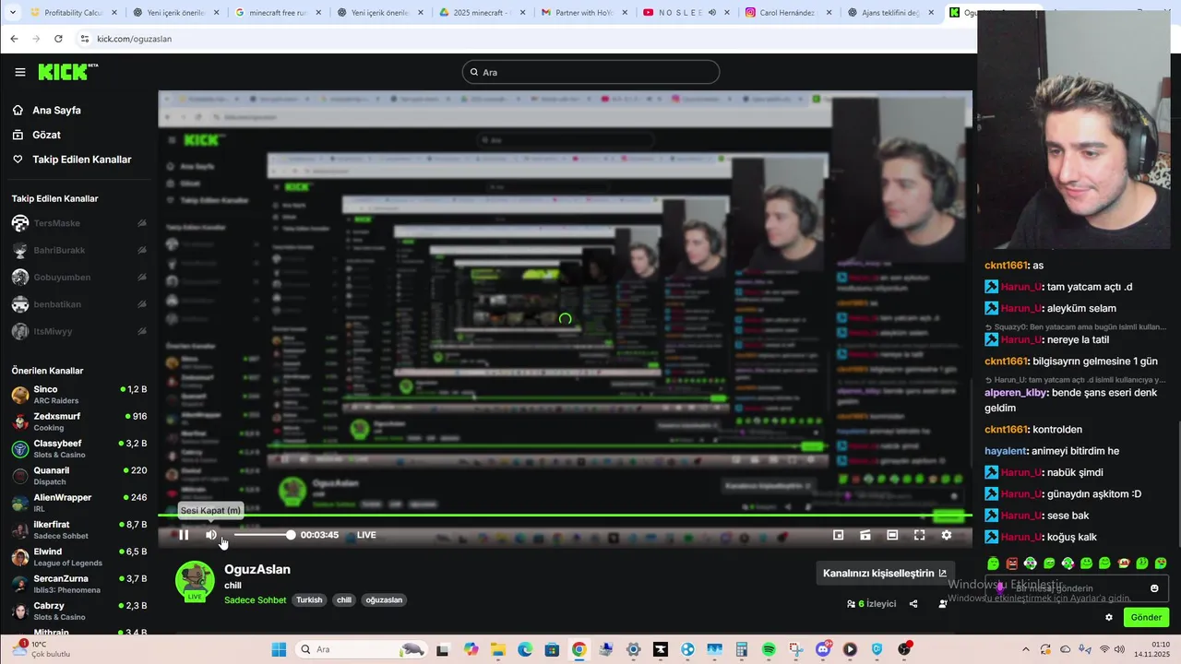Click OguzAslan channel avatar
The width and height of the screenshot is (1181, 664).
[195, 580]
